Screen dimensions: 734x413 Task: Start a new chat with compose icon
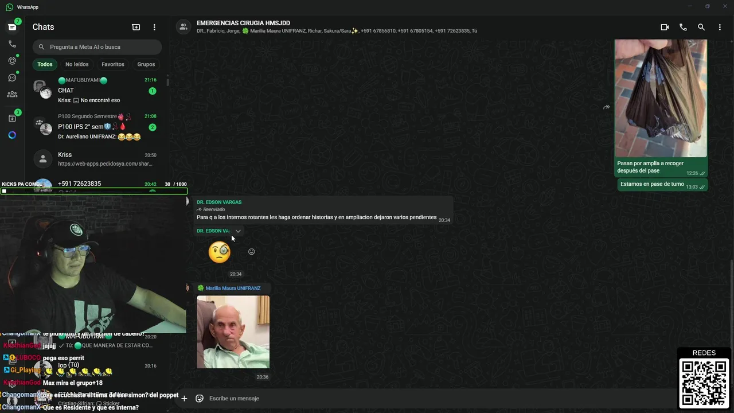click(136, 27)
